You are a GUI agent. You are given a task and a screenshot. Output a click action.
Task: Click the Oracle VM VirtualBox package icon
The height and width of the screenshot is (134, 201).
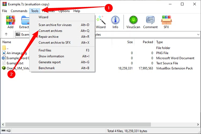pyautogui.click(x=4, y=68)
